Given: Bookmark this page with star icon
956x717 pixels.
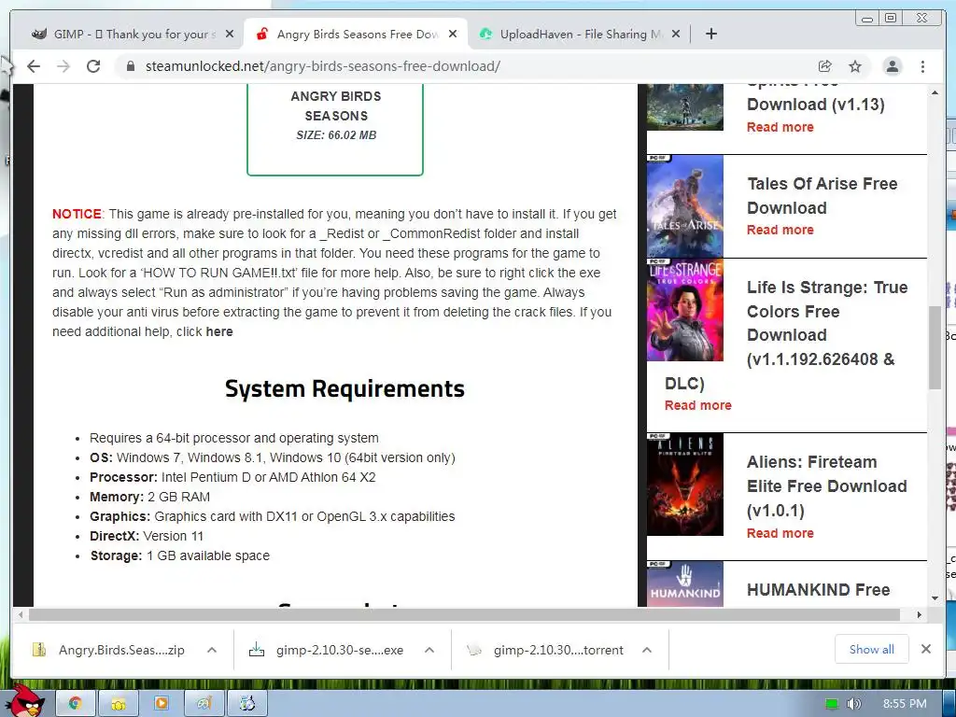Looking at the screenshot, I should (855, 66).
